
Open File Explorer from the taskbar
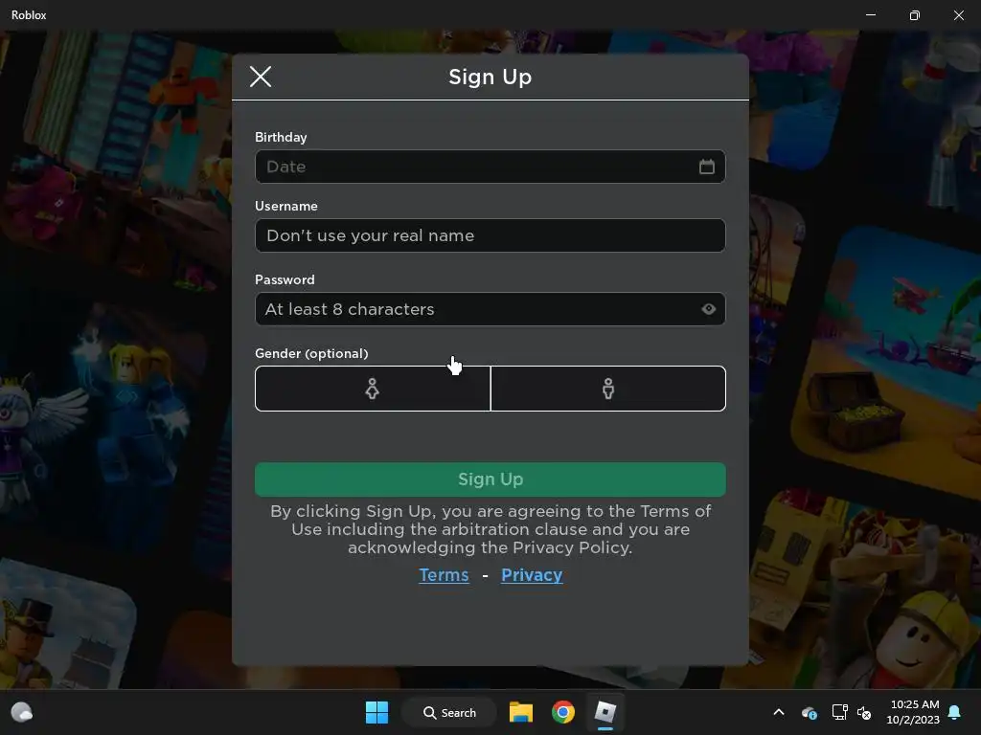pos(520,712)
